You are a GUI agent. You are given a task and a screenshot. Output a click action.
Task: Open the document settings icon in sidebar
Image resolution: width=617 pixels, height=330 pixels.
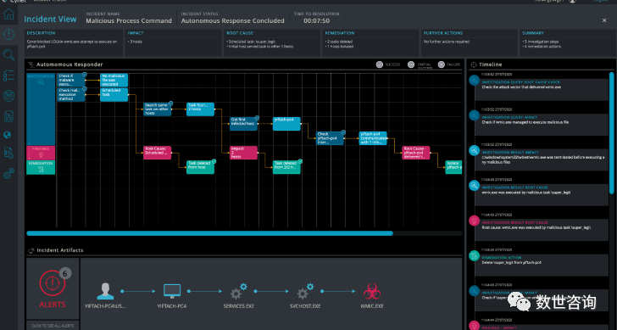[8, 153]
